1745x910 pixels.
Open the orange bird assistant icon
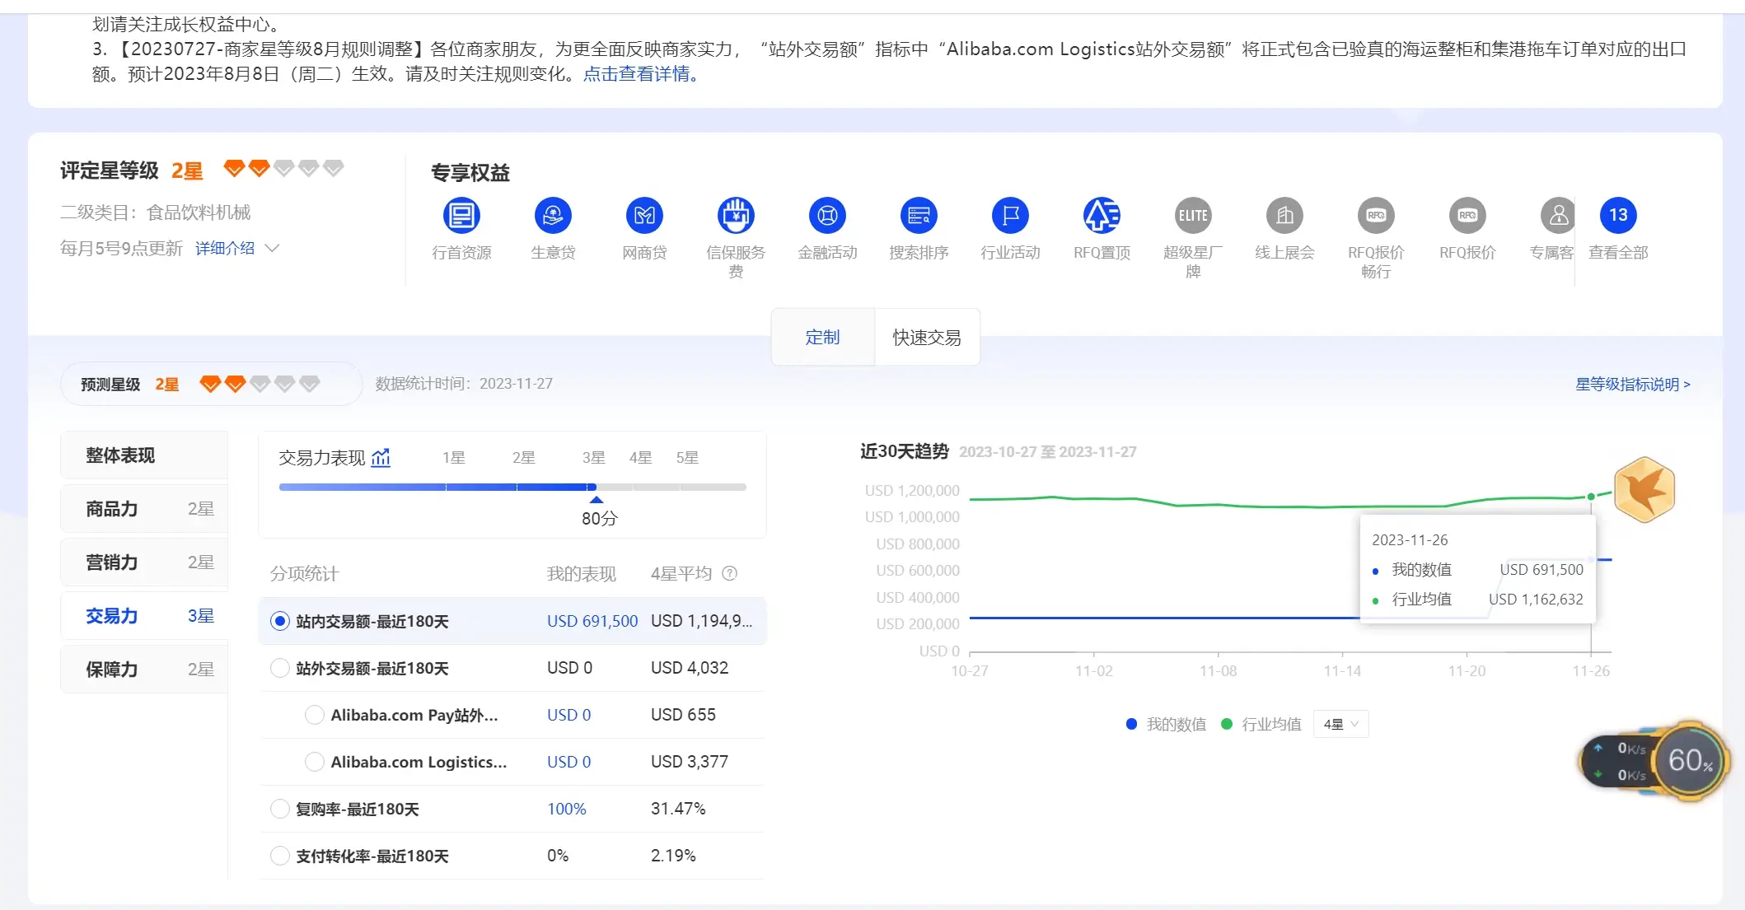point(1644,490)
